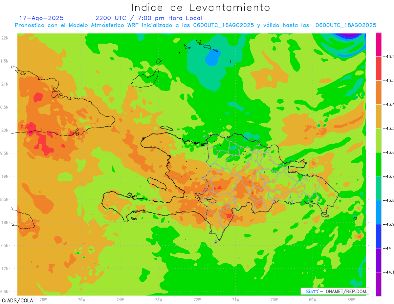
Task: Click the colorbar value "-43.9"
Action: pos(388,224)
